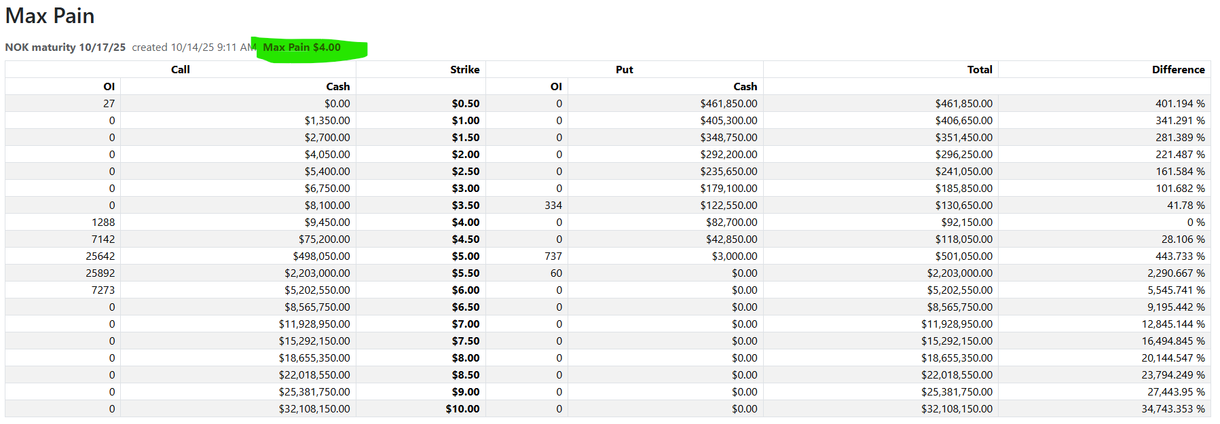1220x424 pixels.
Task: Select the call OI value 25892
Action: 100,273
